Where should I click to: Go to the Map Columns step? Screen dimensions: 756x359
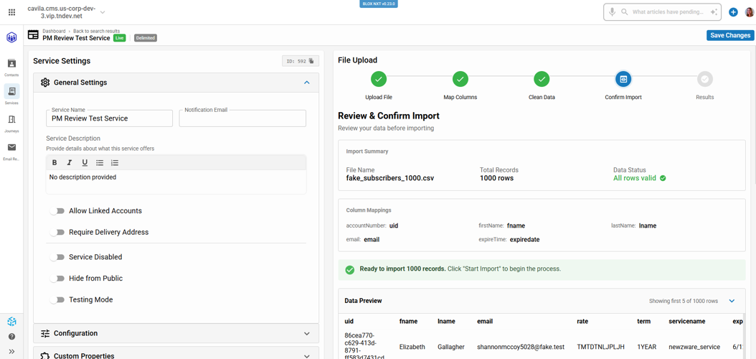460,80
